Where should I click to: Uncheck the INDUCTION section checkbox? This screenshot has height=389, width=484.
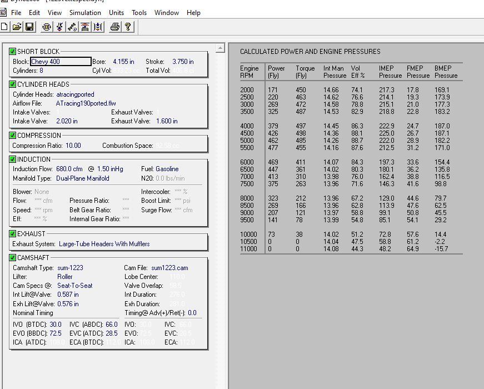click(13, 159)
